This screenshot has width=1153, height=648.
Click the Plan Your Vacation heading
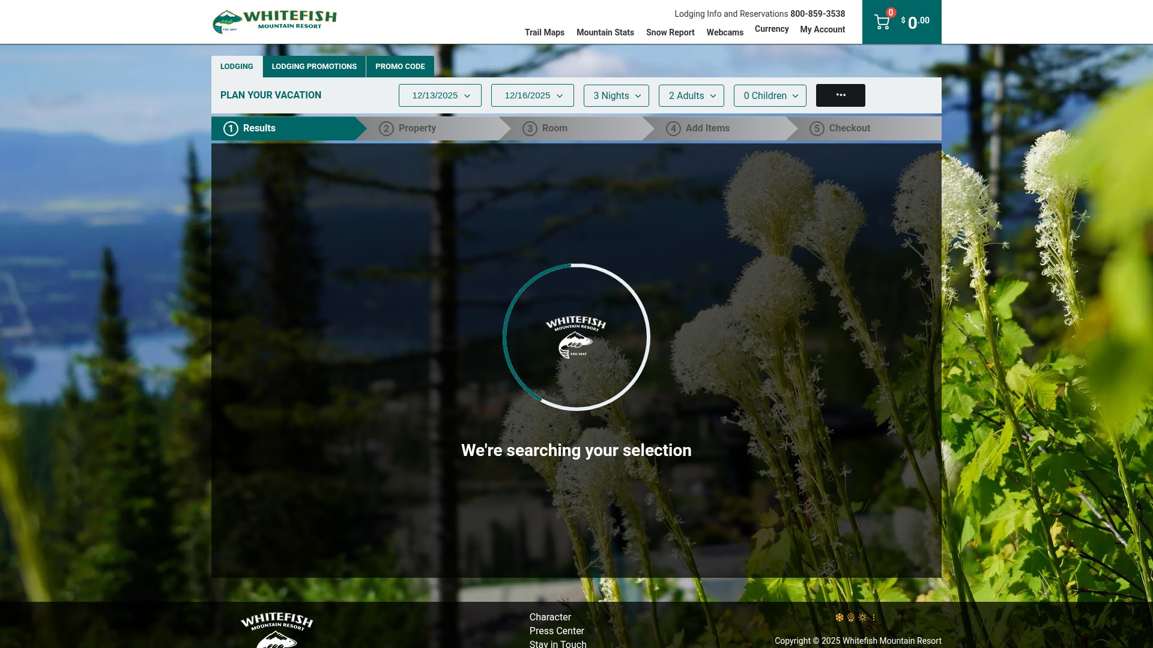(x=271, y=95)
